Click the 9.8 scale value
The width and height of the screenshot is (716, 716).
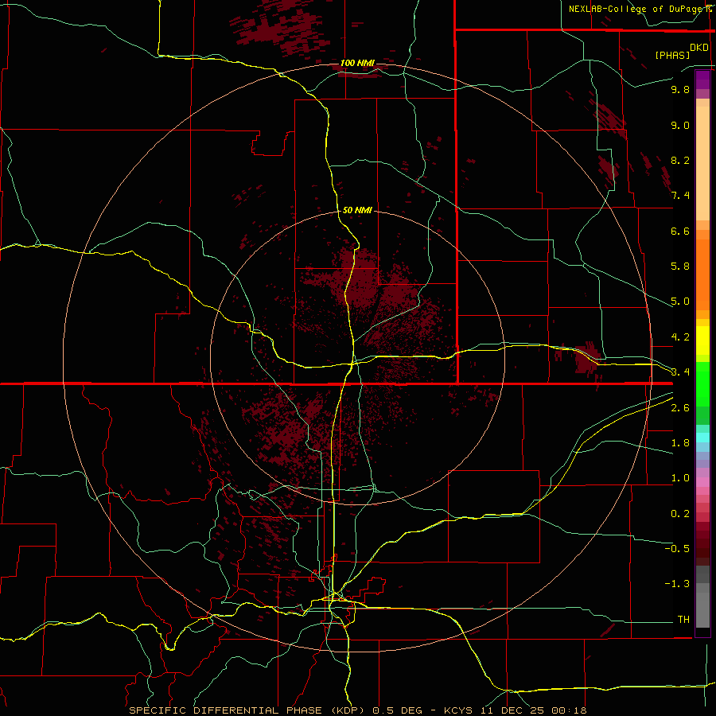[x=680, y=89]
